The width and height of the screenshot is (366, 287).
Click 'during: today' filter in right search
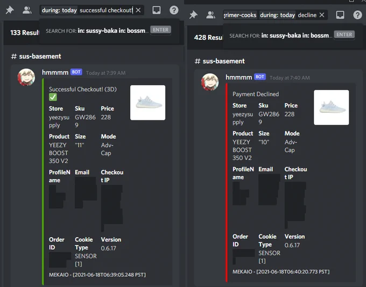tap(277, 15)
